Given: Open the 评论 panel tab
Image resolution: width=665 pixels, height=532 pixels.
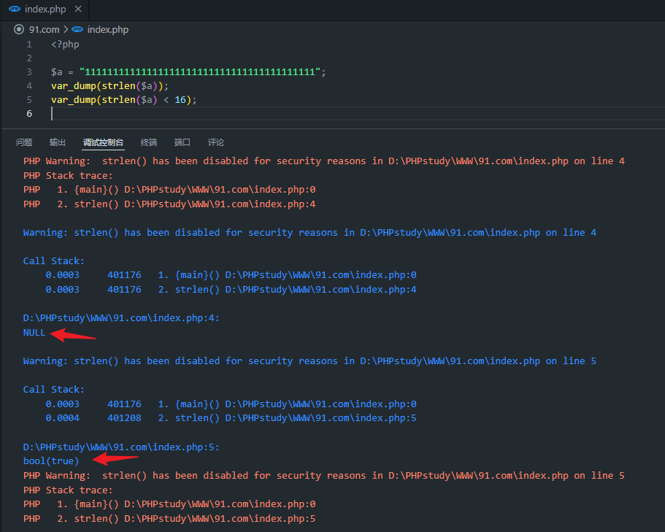Looking at the screenshot, I should tap(216, 142).
